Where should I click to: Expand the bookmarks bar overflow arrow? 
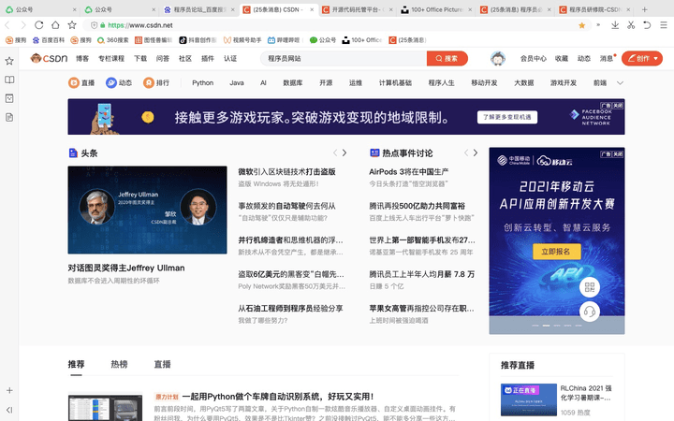(x=598, y=25)
